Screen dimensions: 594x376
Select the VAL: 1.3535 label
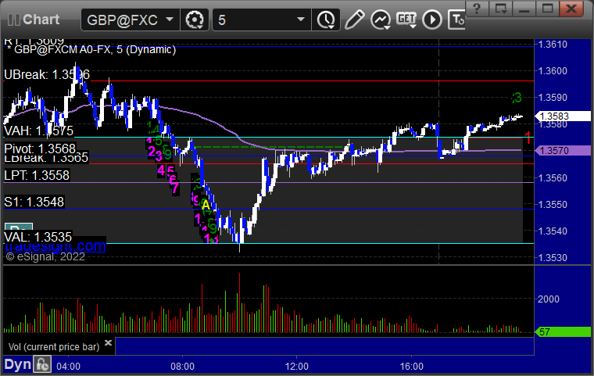click(38, 238)
